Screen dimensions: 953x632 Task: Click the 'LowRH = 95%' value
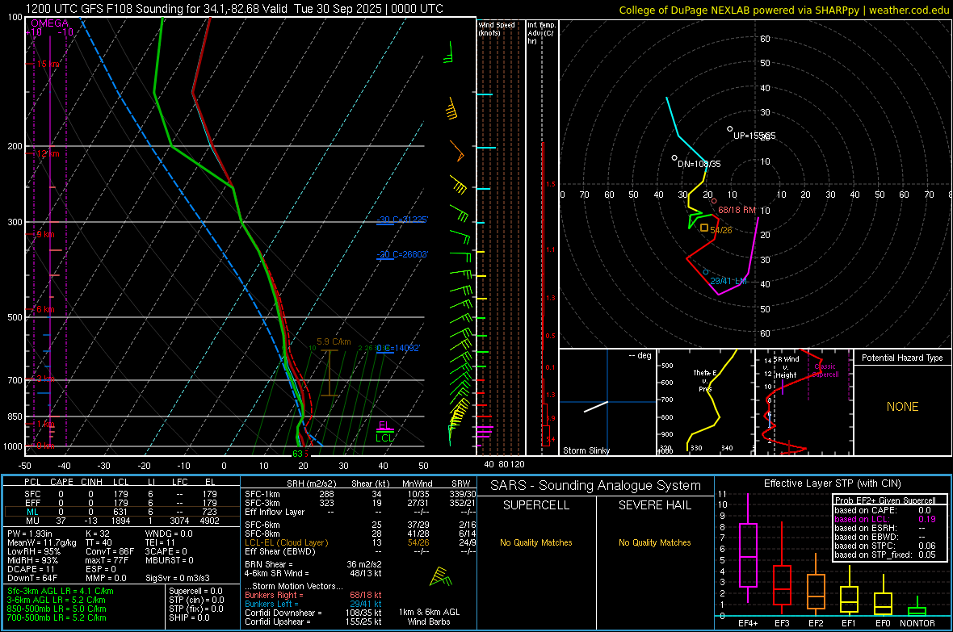tap(33, 552)
